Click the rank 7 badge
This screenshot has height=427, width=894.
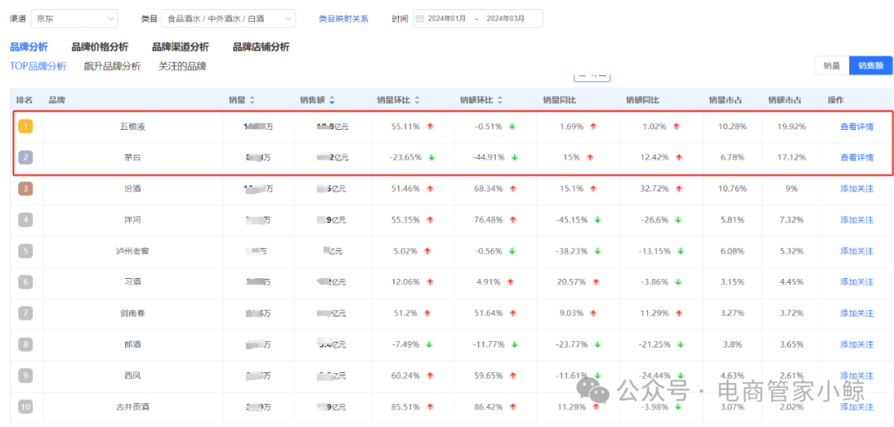tap(25, 313)
